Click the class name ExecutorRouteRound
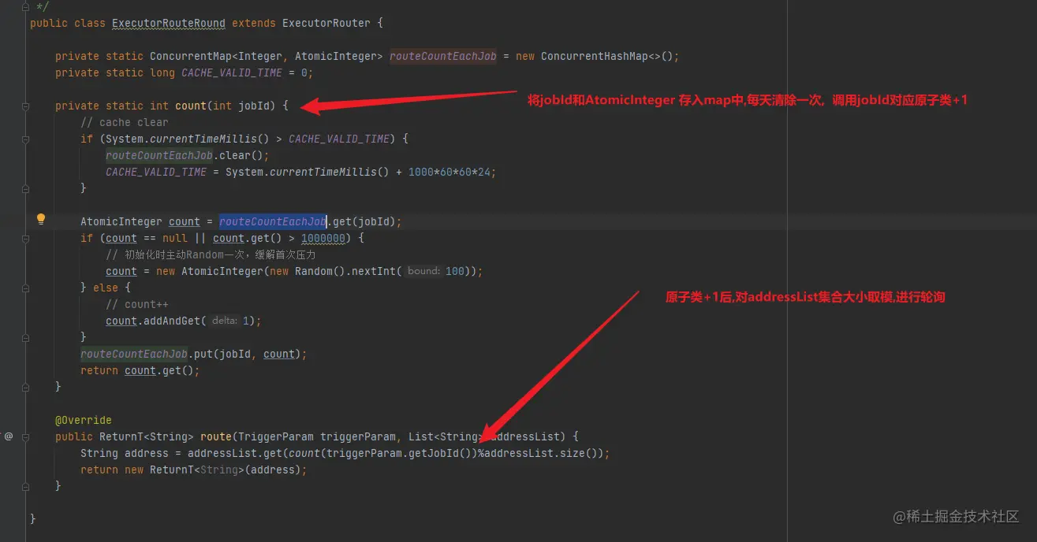Image resolution: width=1037 pixels, height=542 pixels. coord(169,23)
